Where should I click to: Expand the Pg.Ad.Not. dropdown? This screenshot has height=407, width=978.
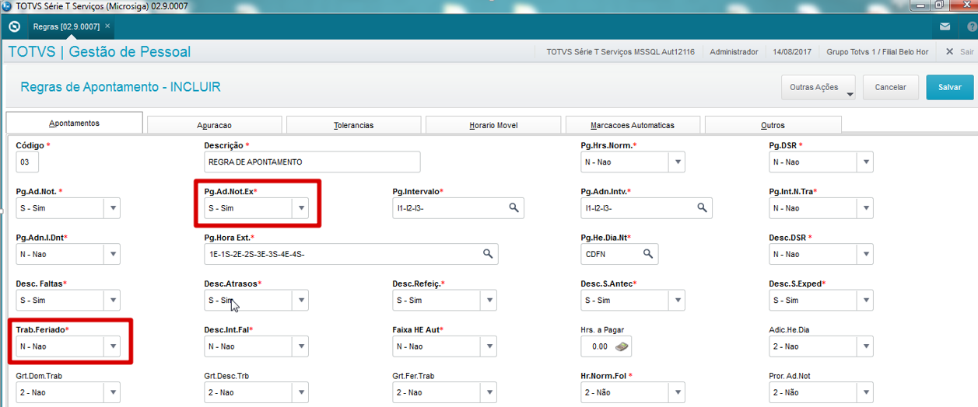113,207
